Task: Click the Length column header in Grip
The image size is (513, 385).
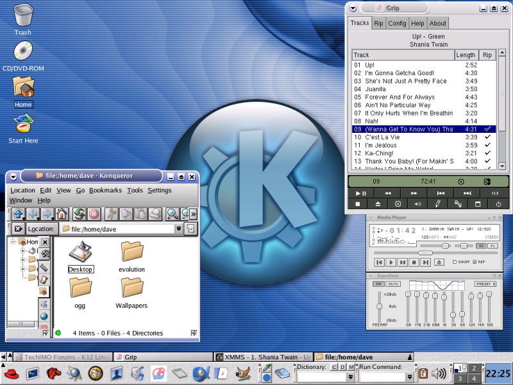Action: click(x=466, y=55)
